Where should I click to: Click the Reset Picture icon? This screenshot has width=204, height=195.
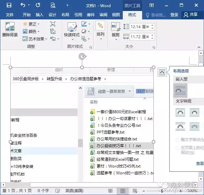(x=53, y=39)
